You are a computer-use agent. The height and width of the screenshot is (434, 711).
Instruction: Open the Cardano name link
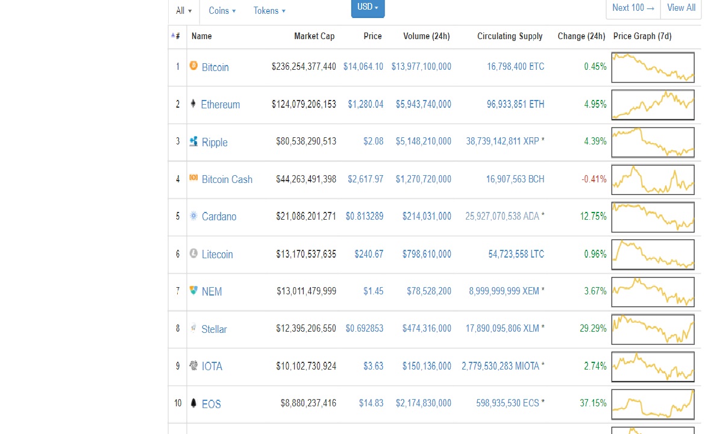click(219, 217)
